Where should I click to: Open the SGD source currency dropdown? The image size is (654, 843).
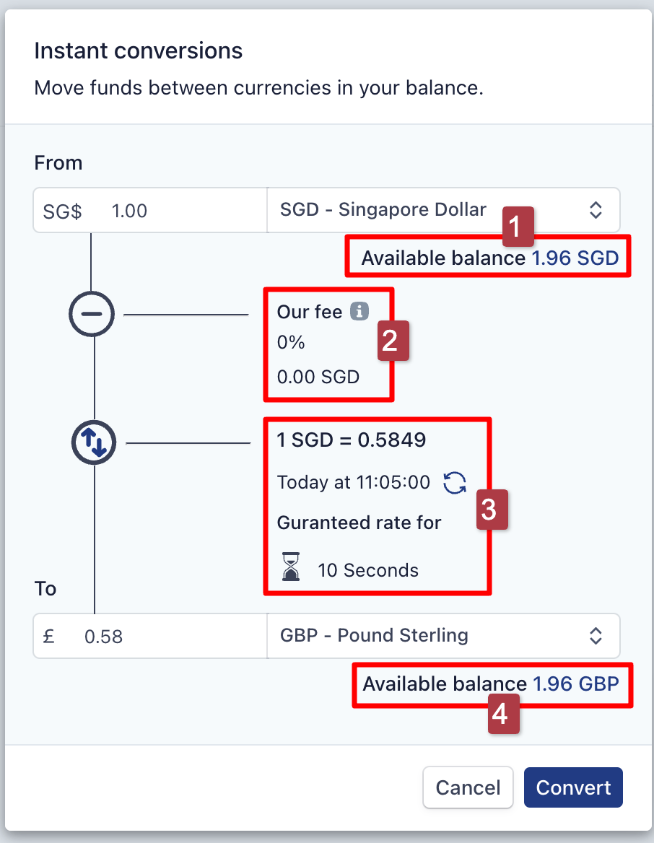tap(442, 210)
